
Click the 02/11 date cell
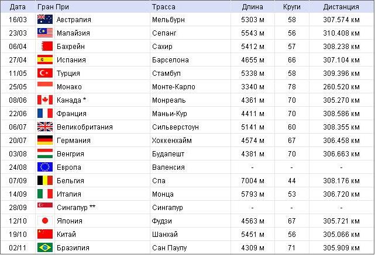pos(18,247)
